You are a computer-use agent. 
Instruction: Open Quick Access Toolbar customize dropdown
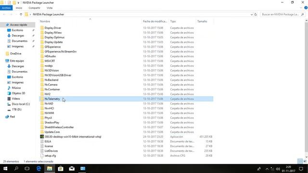(x=18, y=3)
